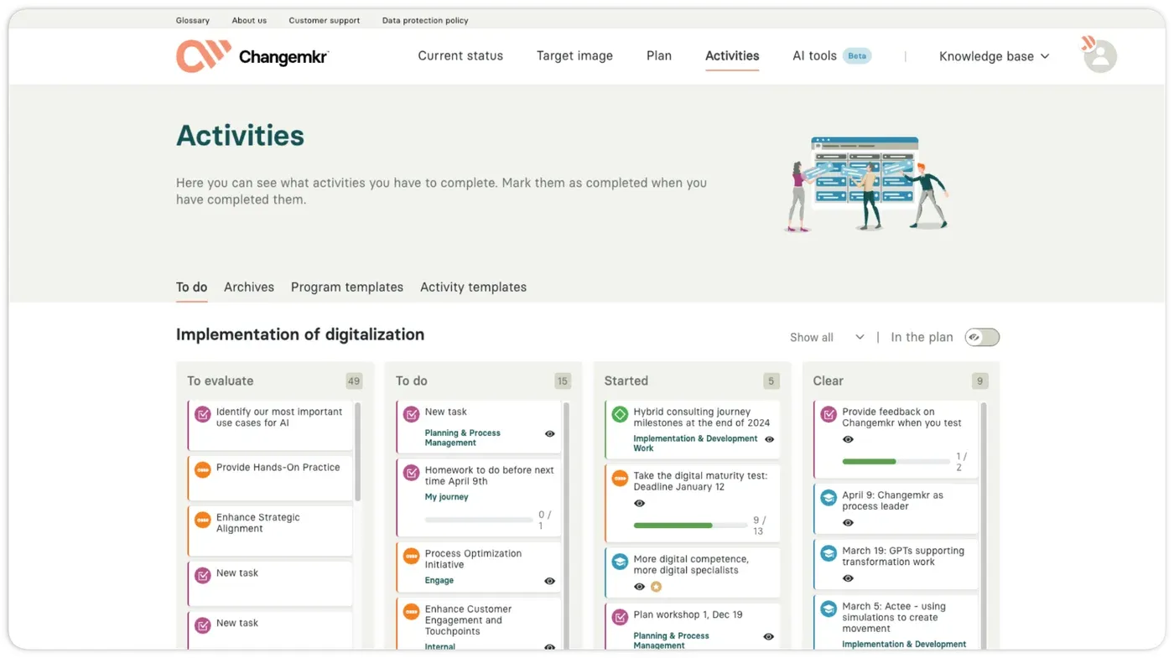Toggle eye icon on 'Provide feedback on Changemkr' card

(848, 439)
